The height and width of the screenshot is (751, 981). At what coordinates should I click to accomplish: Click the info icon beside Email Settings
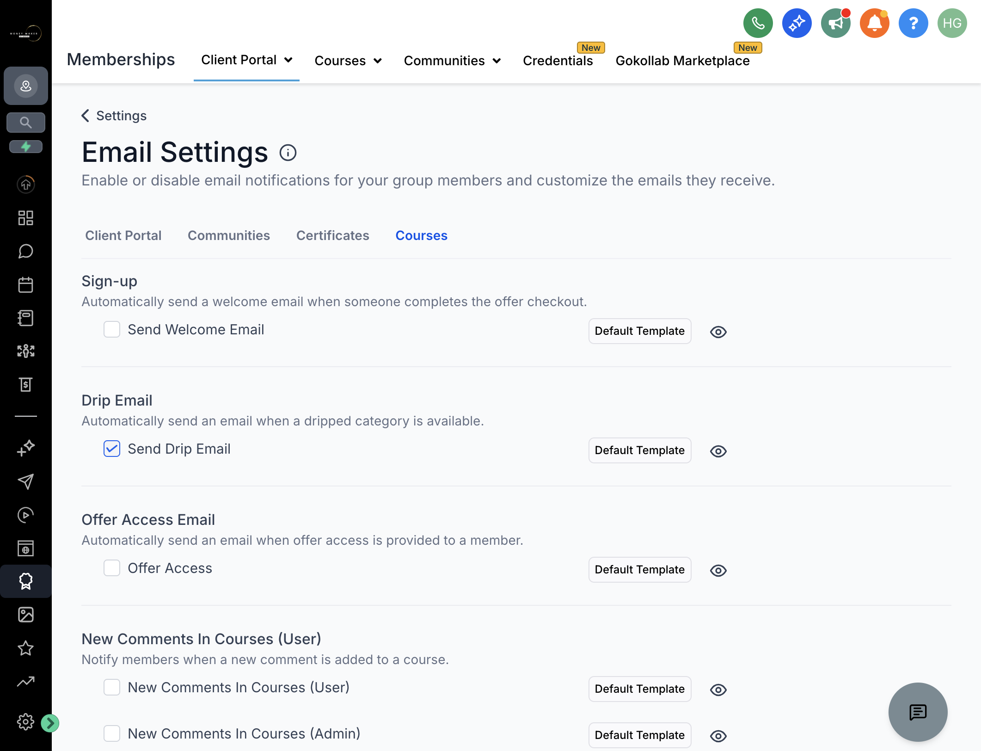288,153
